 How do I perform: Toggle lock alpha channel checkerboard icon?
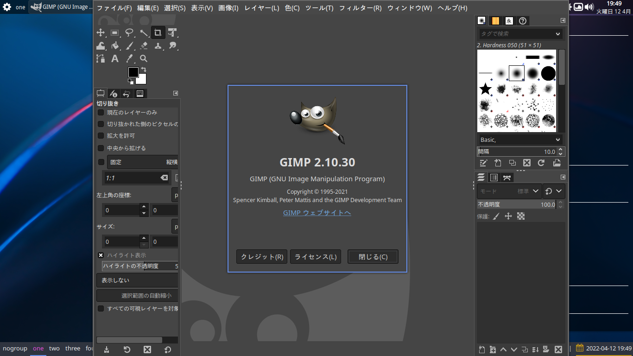click(x=521, y=216)
